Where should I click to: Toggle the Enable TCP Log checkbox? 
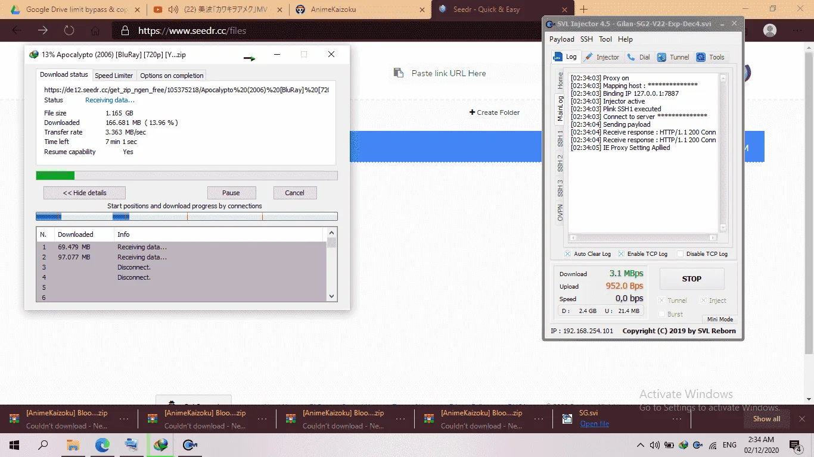pyautogui.click(x=621, y=254)
